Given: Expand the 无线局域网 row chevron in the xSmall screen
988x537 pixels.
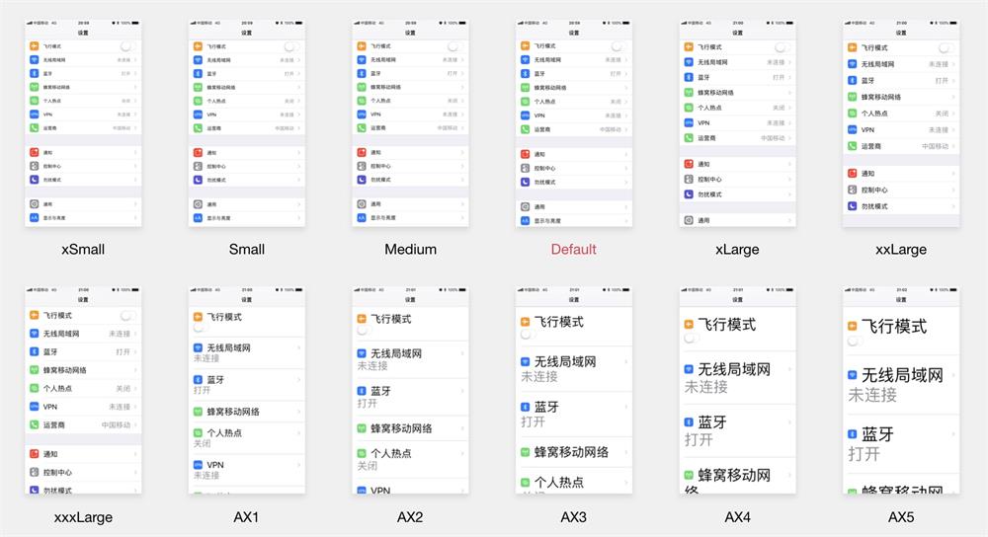Looking at the screenshot, I should pyautogui.click(x=135, y=60).
